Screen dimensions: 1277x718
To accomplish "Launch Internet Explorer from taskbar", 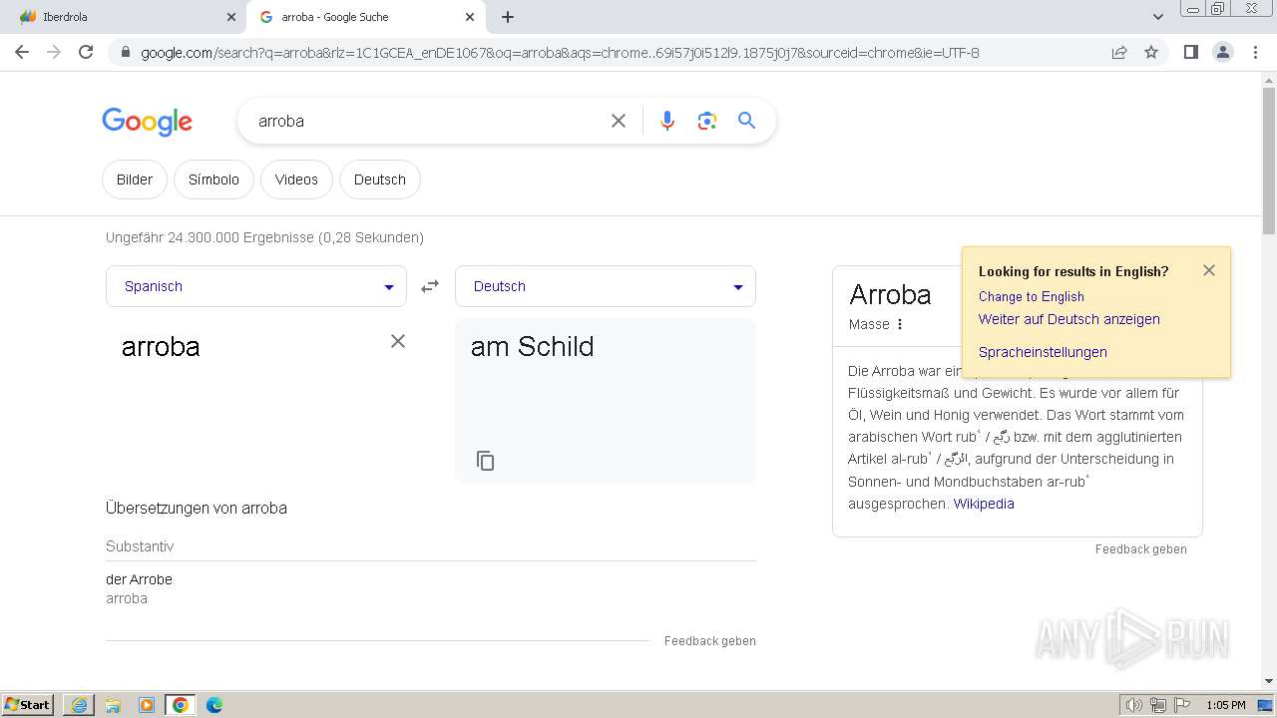I will (x=79, y=705).
